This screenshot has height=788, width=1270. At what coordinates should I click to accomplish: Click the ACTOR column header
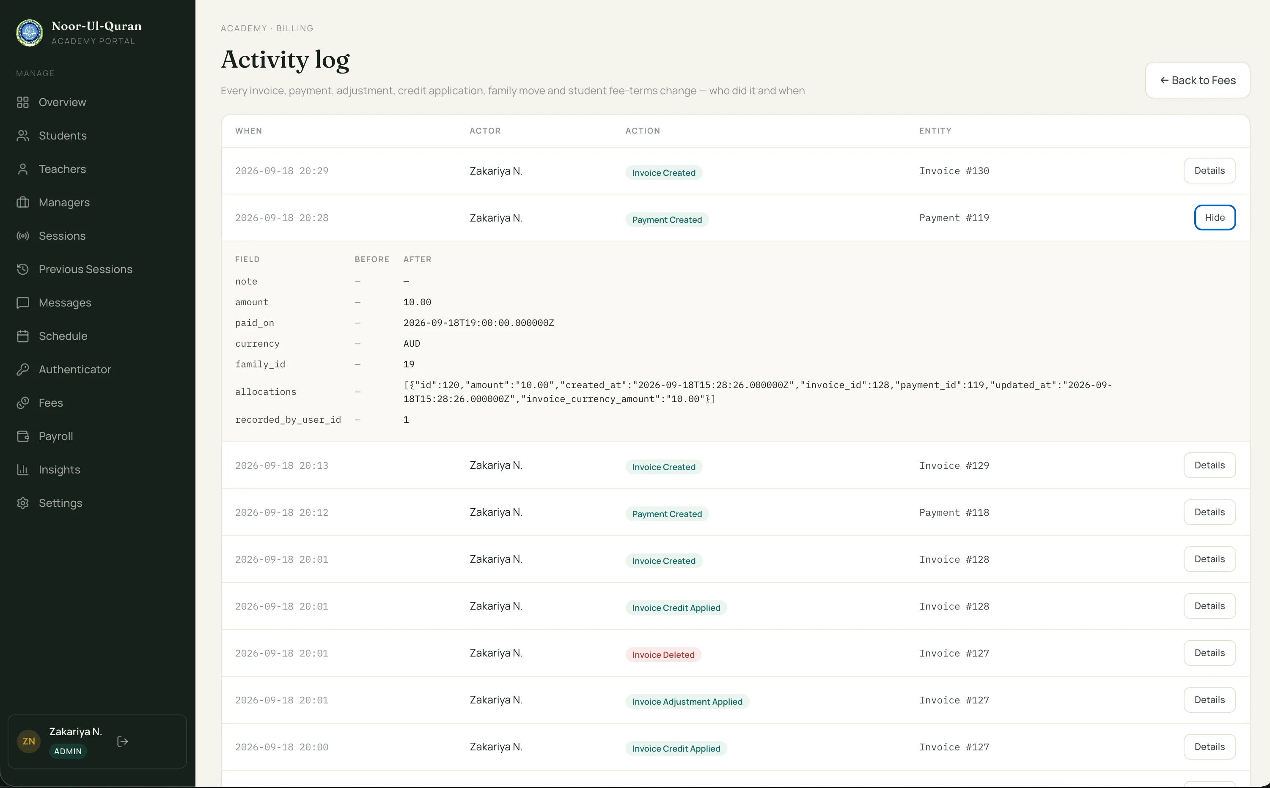click(x=484, y=131)
